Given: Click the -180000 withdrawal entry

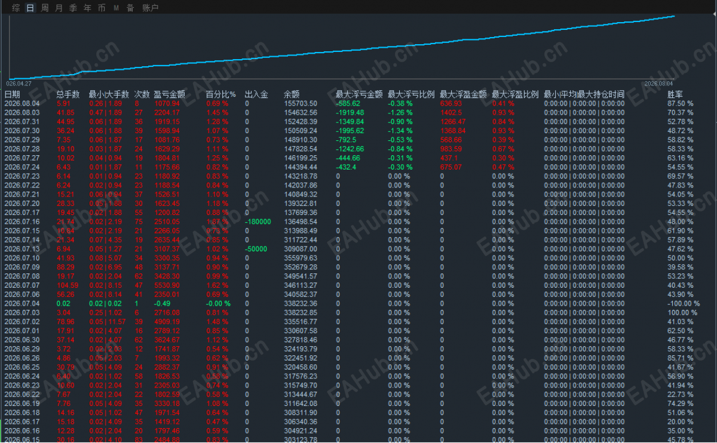Looking at the screenshot, I should pyautogui.click(x=258, y=221).
